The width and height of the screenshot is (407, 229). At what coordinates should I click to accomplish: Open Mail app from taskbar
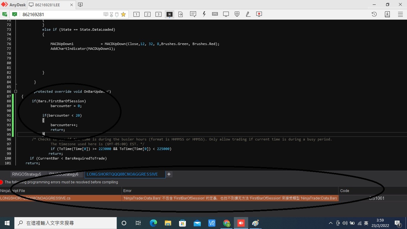click(x=197, y=223)
